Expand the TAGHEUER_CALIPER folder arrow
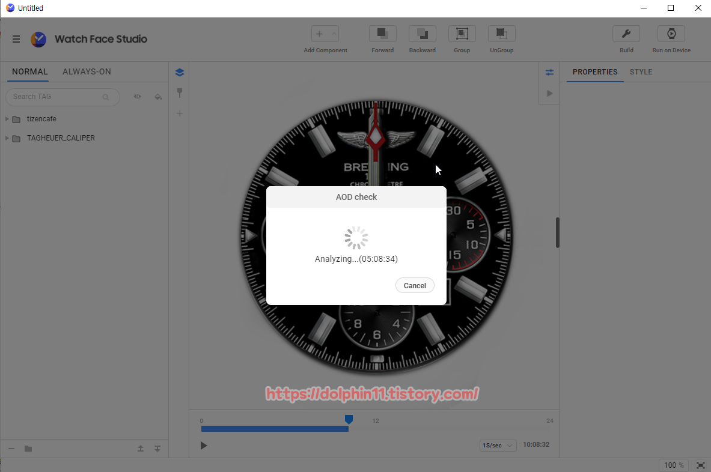This screenshot has height=472, width=711. tap(7, 138)
